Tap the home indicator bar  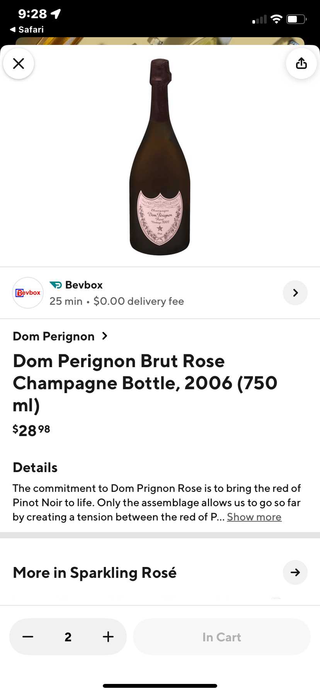pos(160,686)
